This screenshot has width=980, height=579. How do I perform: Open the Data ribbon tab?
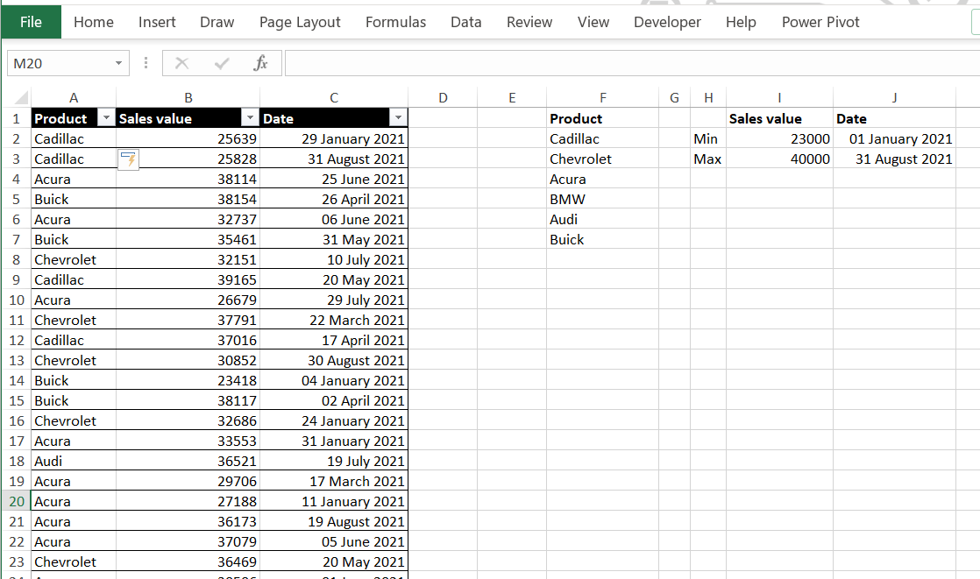click(x=466, y=22)
